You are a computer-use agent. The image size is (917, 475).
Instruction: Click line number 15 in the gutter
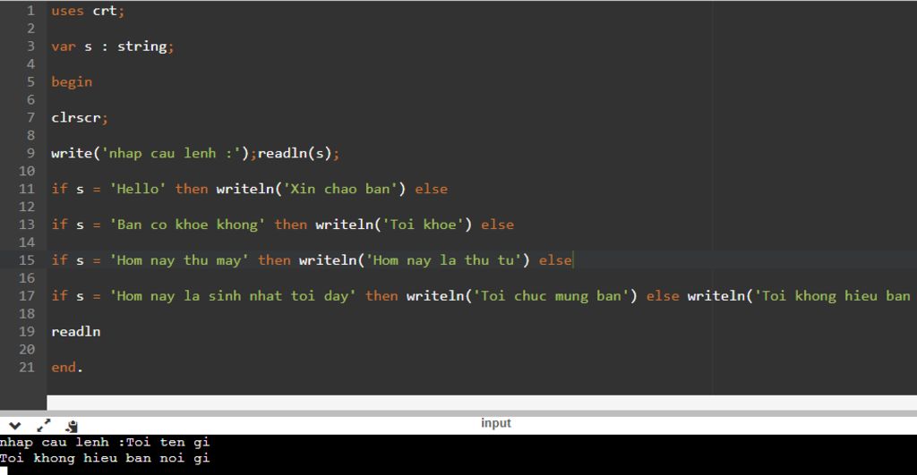coord(27,260)
